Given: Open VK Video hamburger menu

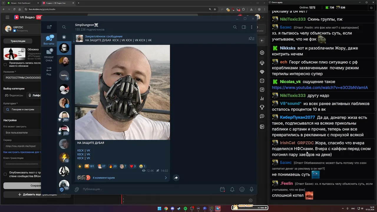Looking at the screenshot, I should coord(7,17).
